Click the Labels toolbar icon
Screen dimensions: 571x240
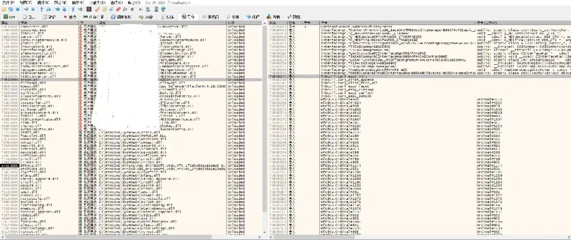point(111,9)
